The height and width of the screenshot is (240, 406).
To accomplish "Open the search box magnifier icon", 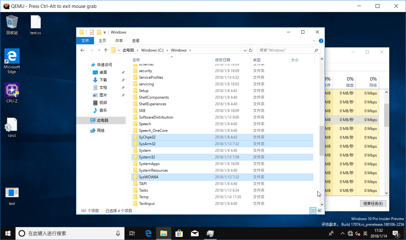I will [x=316, y=50].
